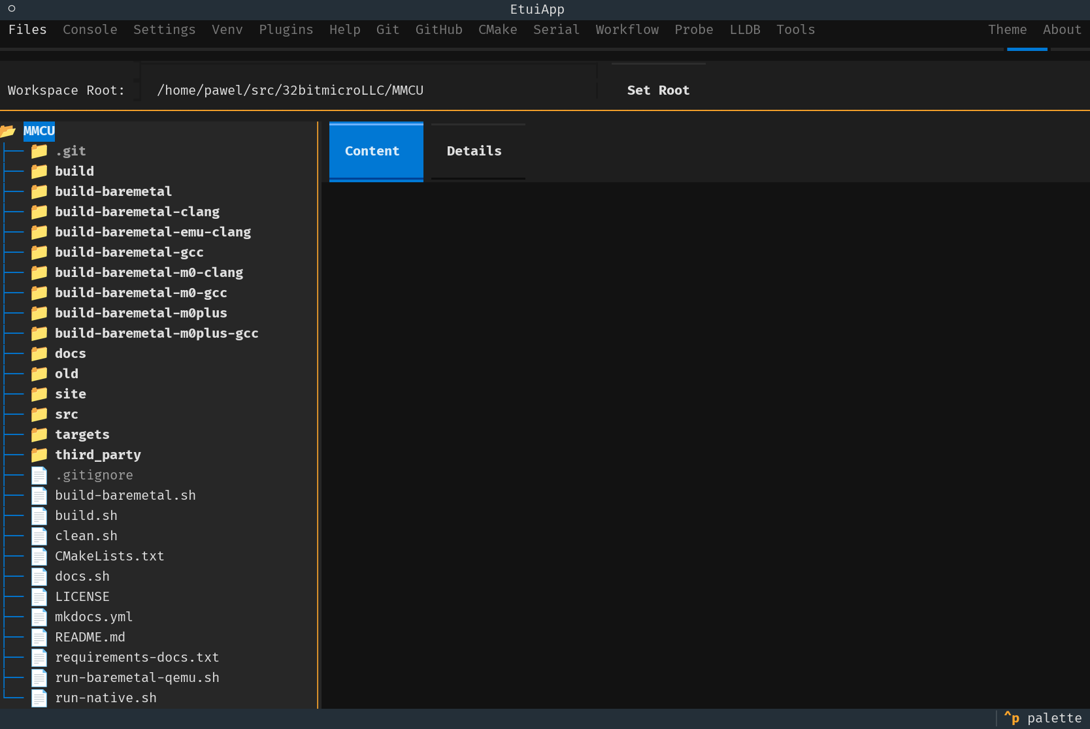Click the src folder icon
This screenshot has height=729, width=1090.
point(39,414)
